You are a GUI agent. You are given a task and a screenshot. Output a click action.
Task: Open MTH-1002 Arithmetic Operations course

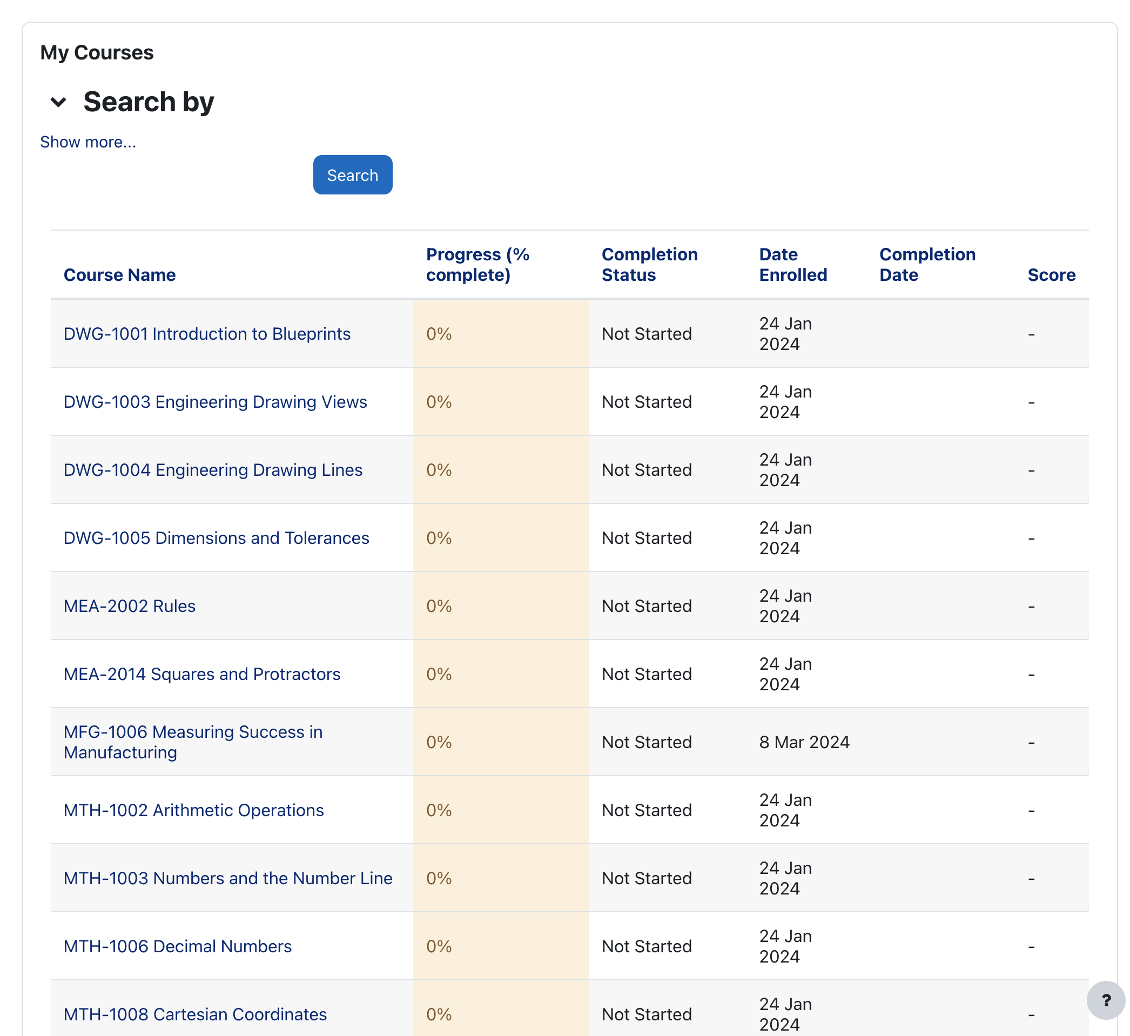coord(193,810)
